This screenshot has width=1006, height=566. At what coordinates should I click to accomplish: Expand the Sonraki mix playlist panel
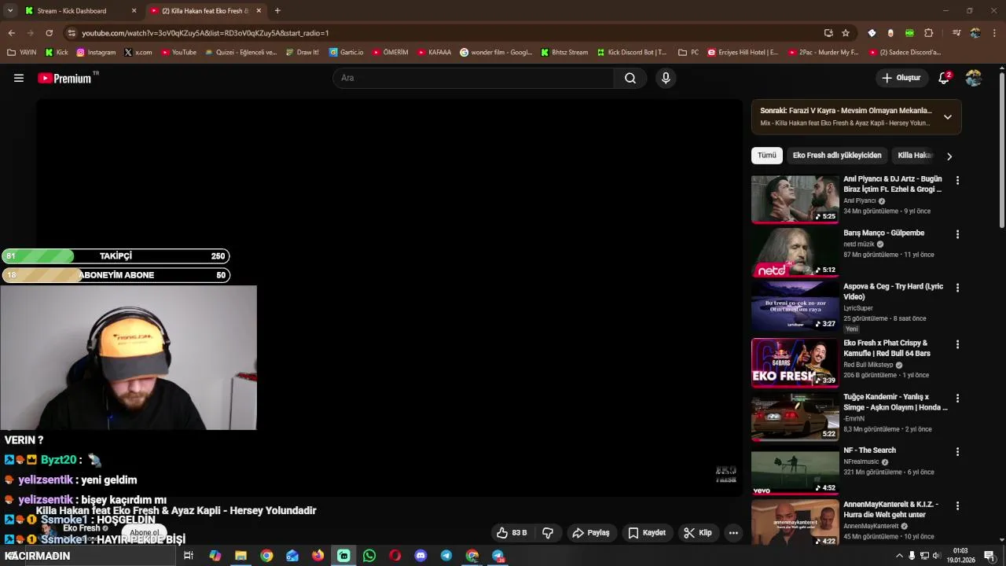tap(948, 117)
